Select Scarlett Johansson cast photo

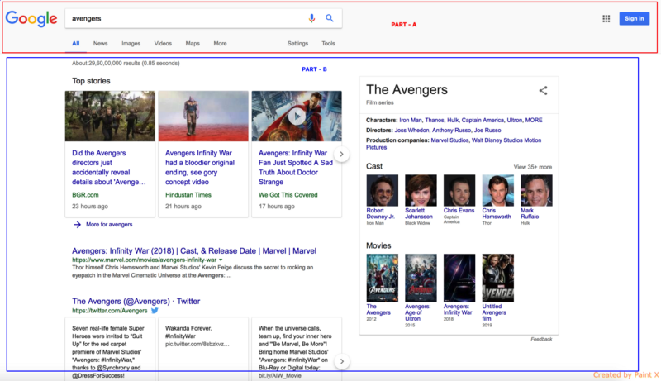pyautogui.click(x=421, y=190)
